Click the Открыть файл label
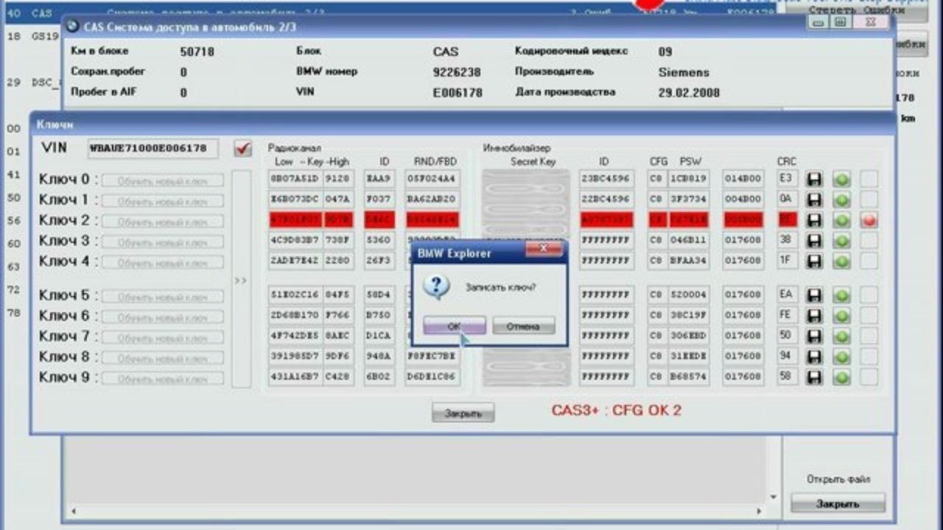Image resolution: width=943 pixels, height=530 pixels. (x=838, y=479)
